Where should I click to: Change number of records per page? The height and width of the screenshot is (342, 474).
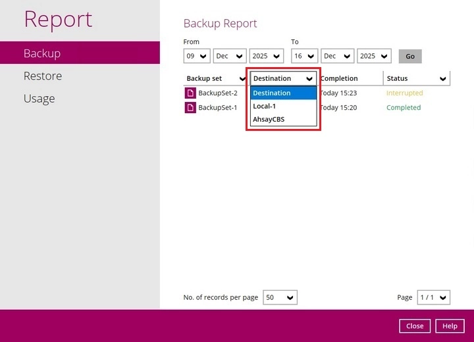(x=280, y=298)
